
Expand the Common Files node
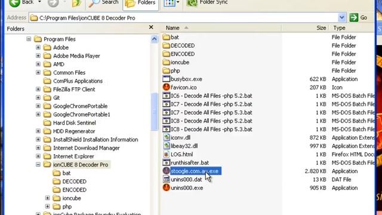click(x=38, y=72)
